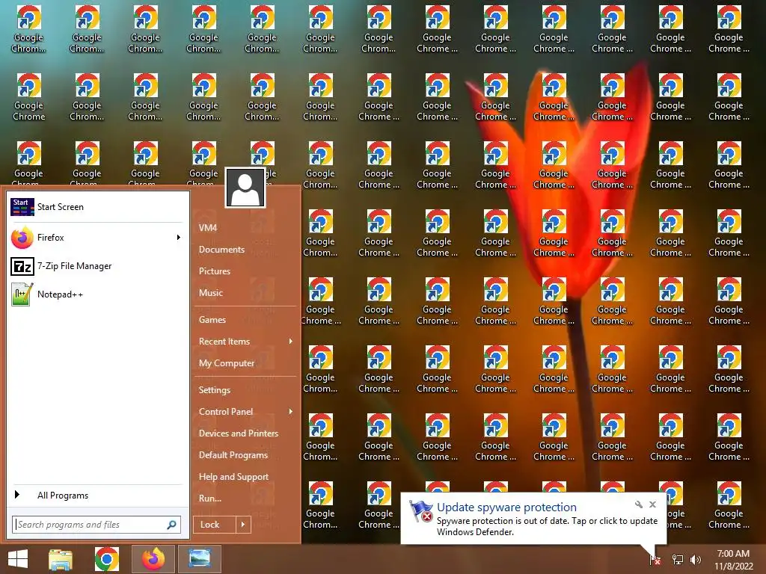Open 7-Zip File Manager
Screen dimensions: 766x574
pos(97,266)
